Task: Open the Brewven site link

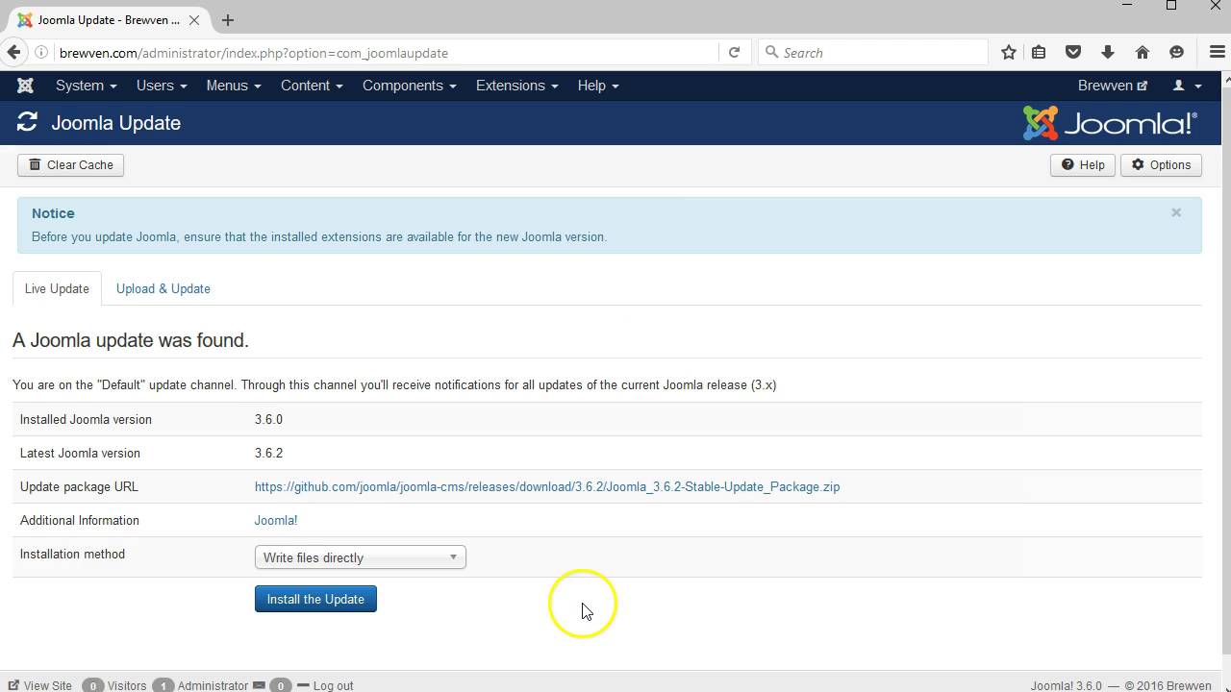Action: (1113, 86)
